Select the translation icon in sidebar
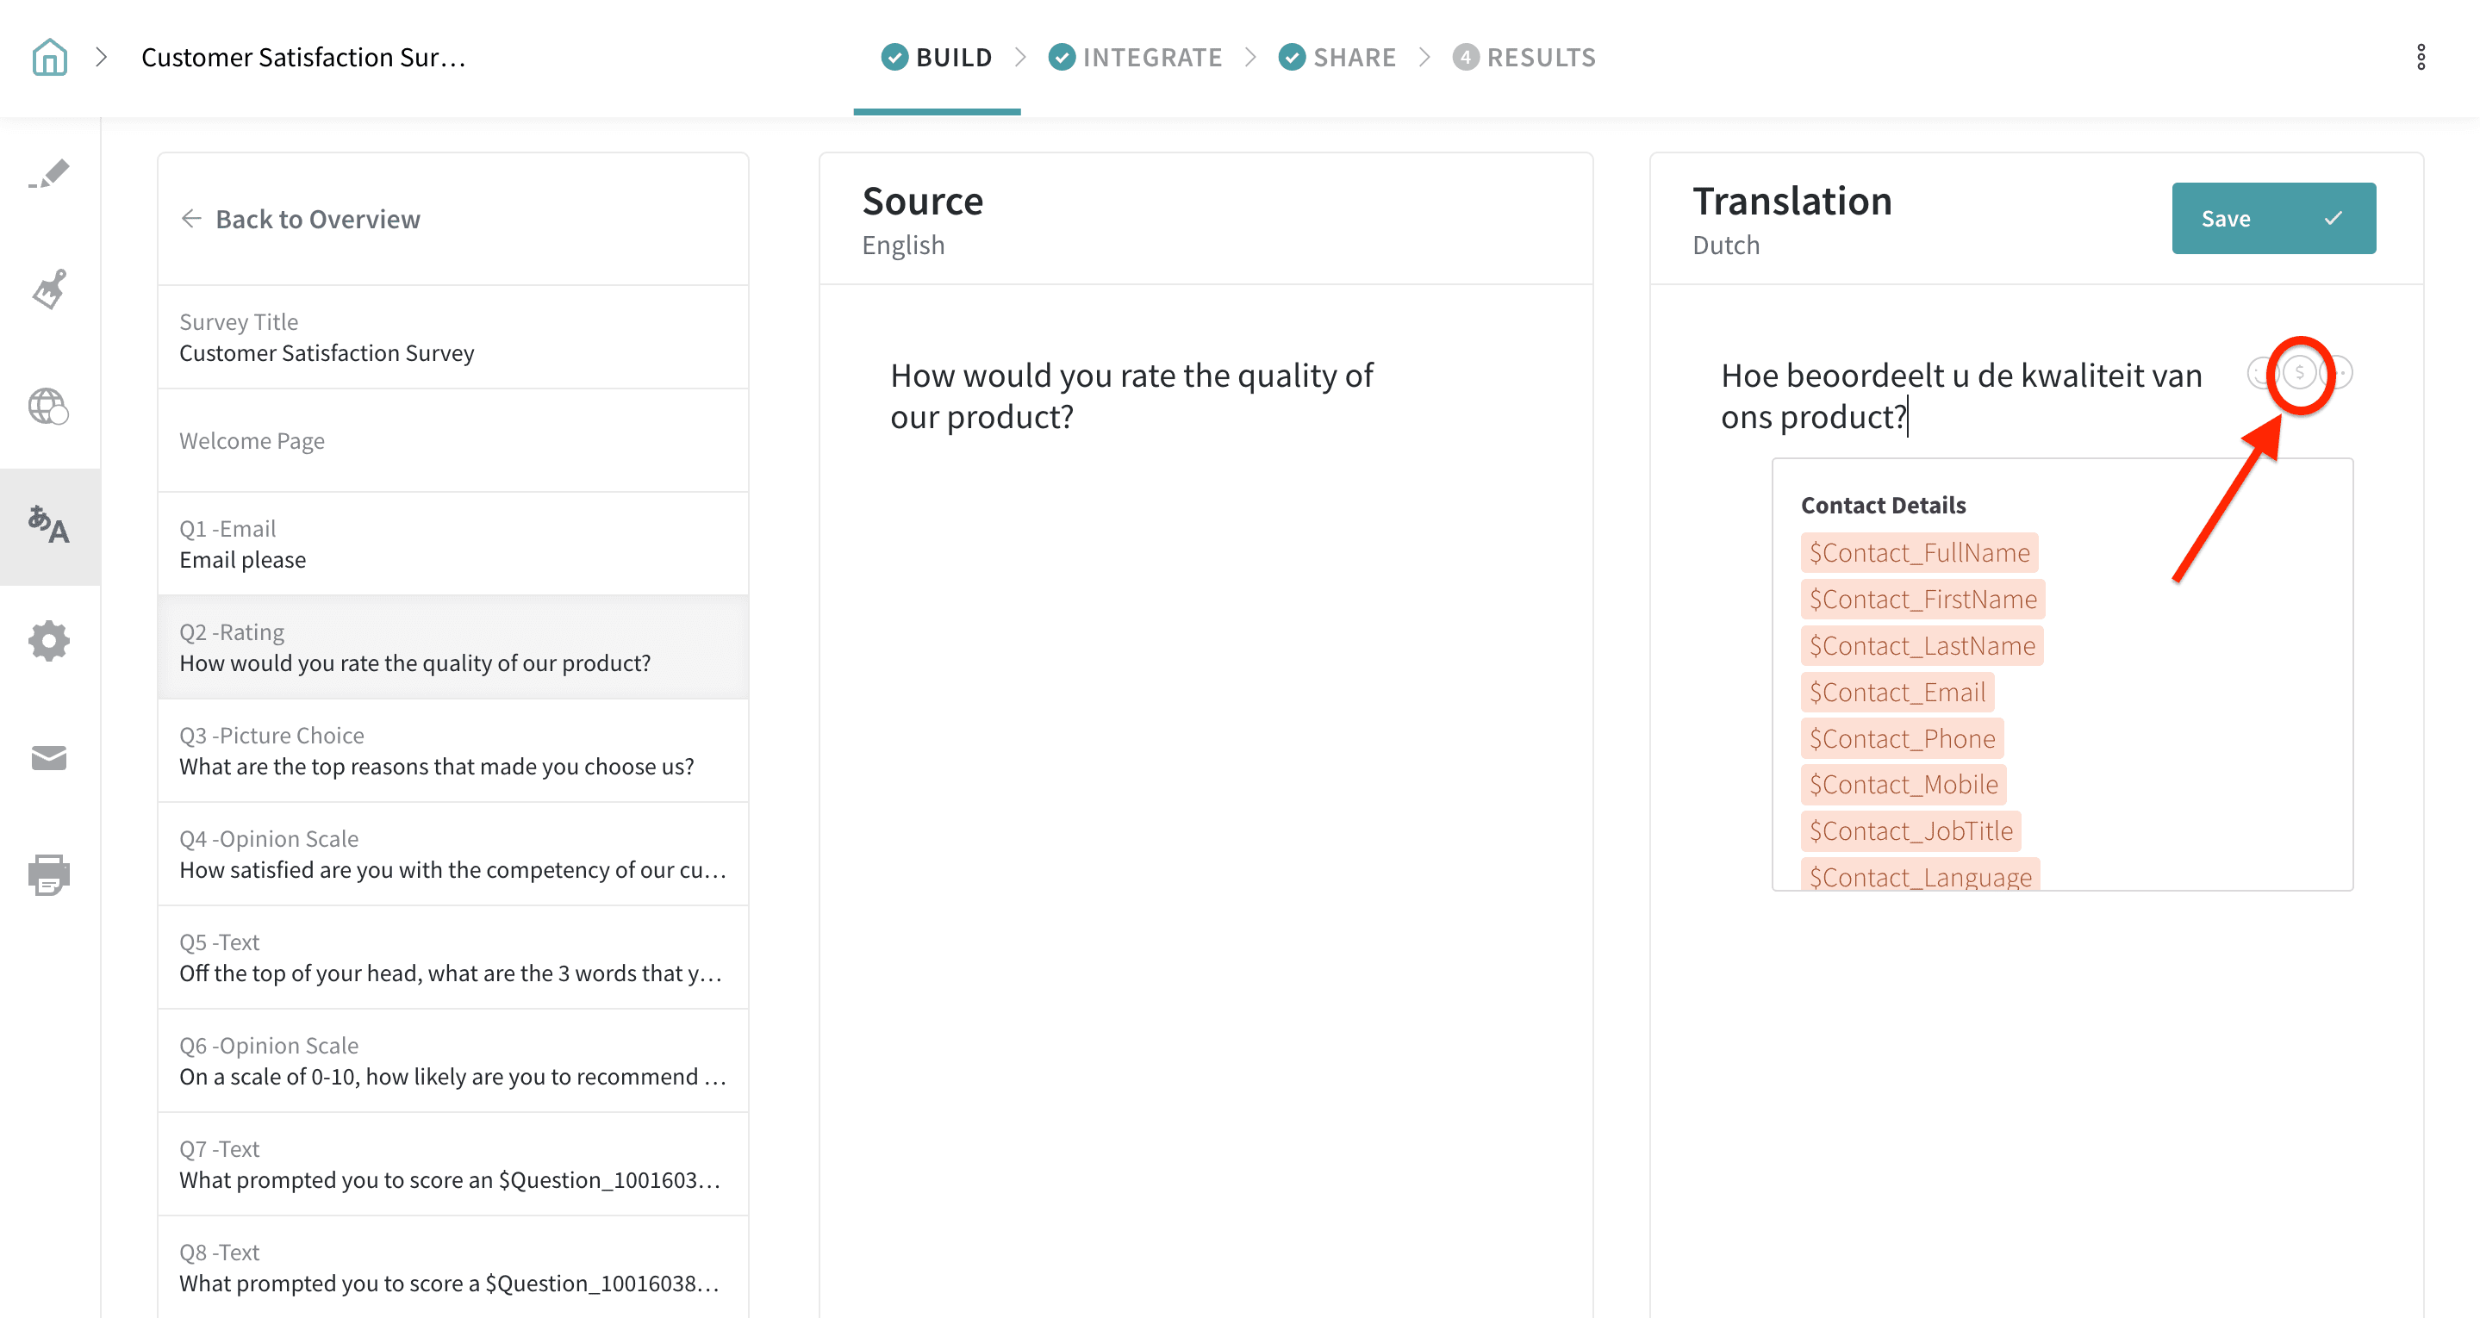Screen dimensions: 2480x1318 pos(49,525)
